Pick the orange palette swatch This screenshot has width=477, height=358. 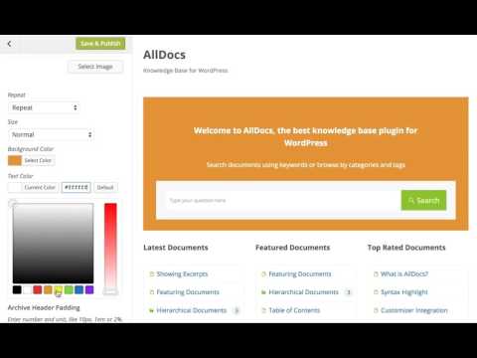click(x=48, y=289)
